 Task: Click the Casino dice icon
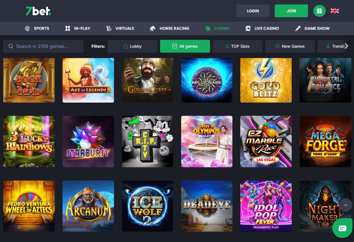point(208,28)
